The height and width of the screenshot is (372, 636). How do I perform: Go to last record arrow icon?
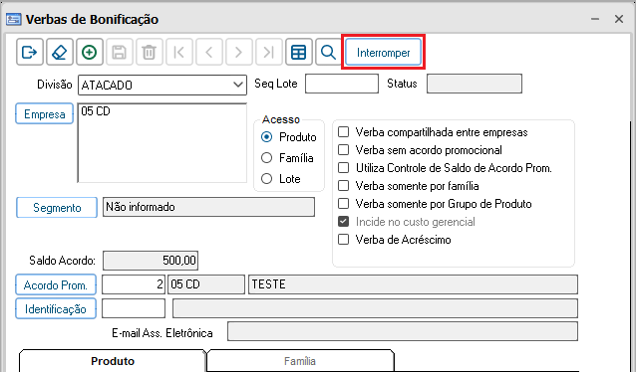point(269,52)
